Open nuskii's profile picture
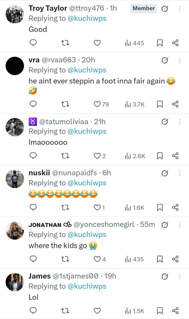Screen dimensions: 189x319 [15, 179]
